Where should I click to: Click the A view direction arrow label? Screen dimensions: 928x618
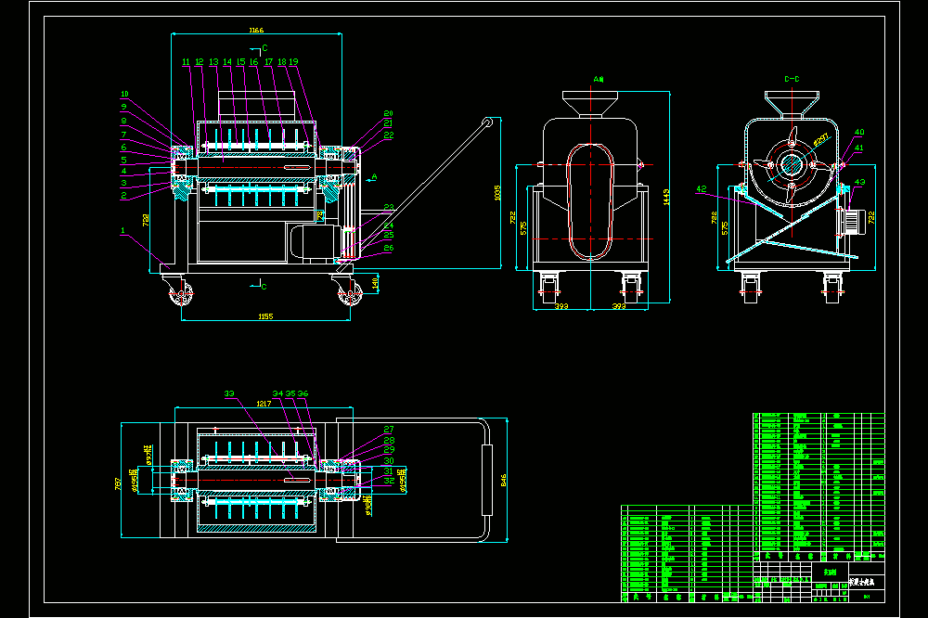374,176
